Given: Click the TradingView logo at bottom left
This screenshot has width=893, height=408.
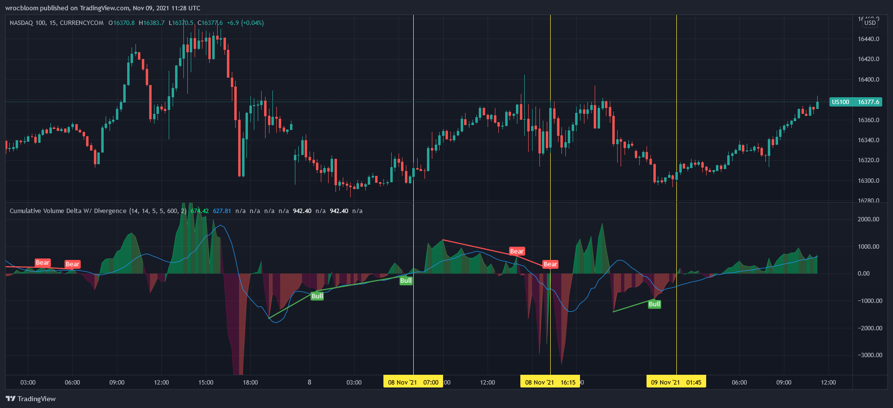Looking at the screenshot, I should point(30,399).
